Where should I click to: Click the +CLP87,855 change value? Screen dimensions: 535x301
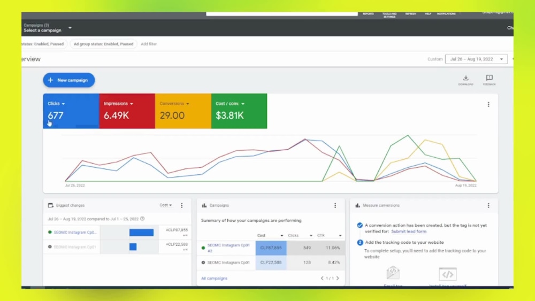tap(177, 230)
